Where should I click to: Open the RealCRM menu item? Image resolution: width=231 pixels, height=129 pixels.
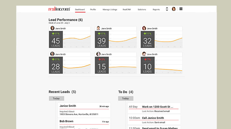click(126, 10)
